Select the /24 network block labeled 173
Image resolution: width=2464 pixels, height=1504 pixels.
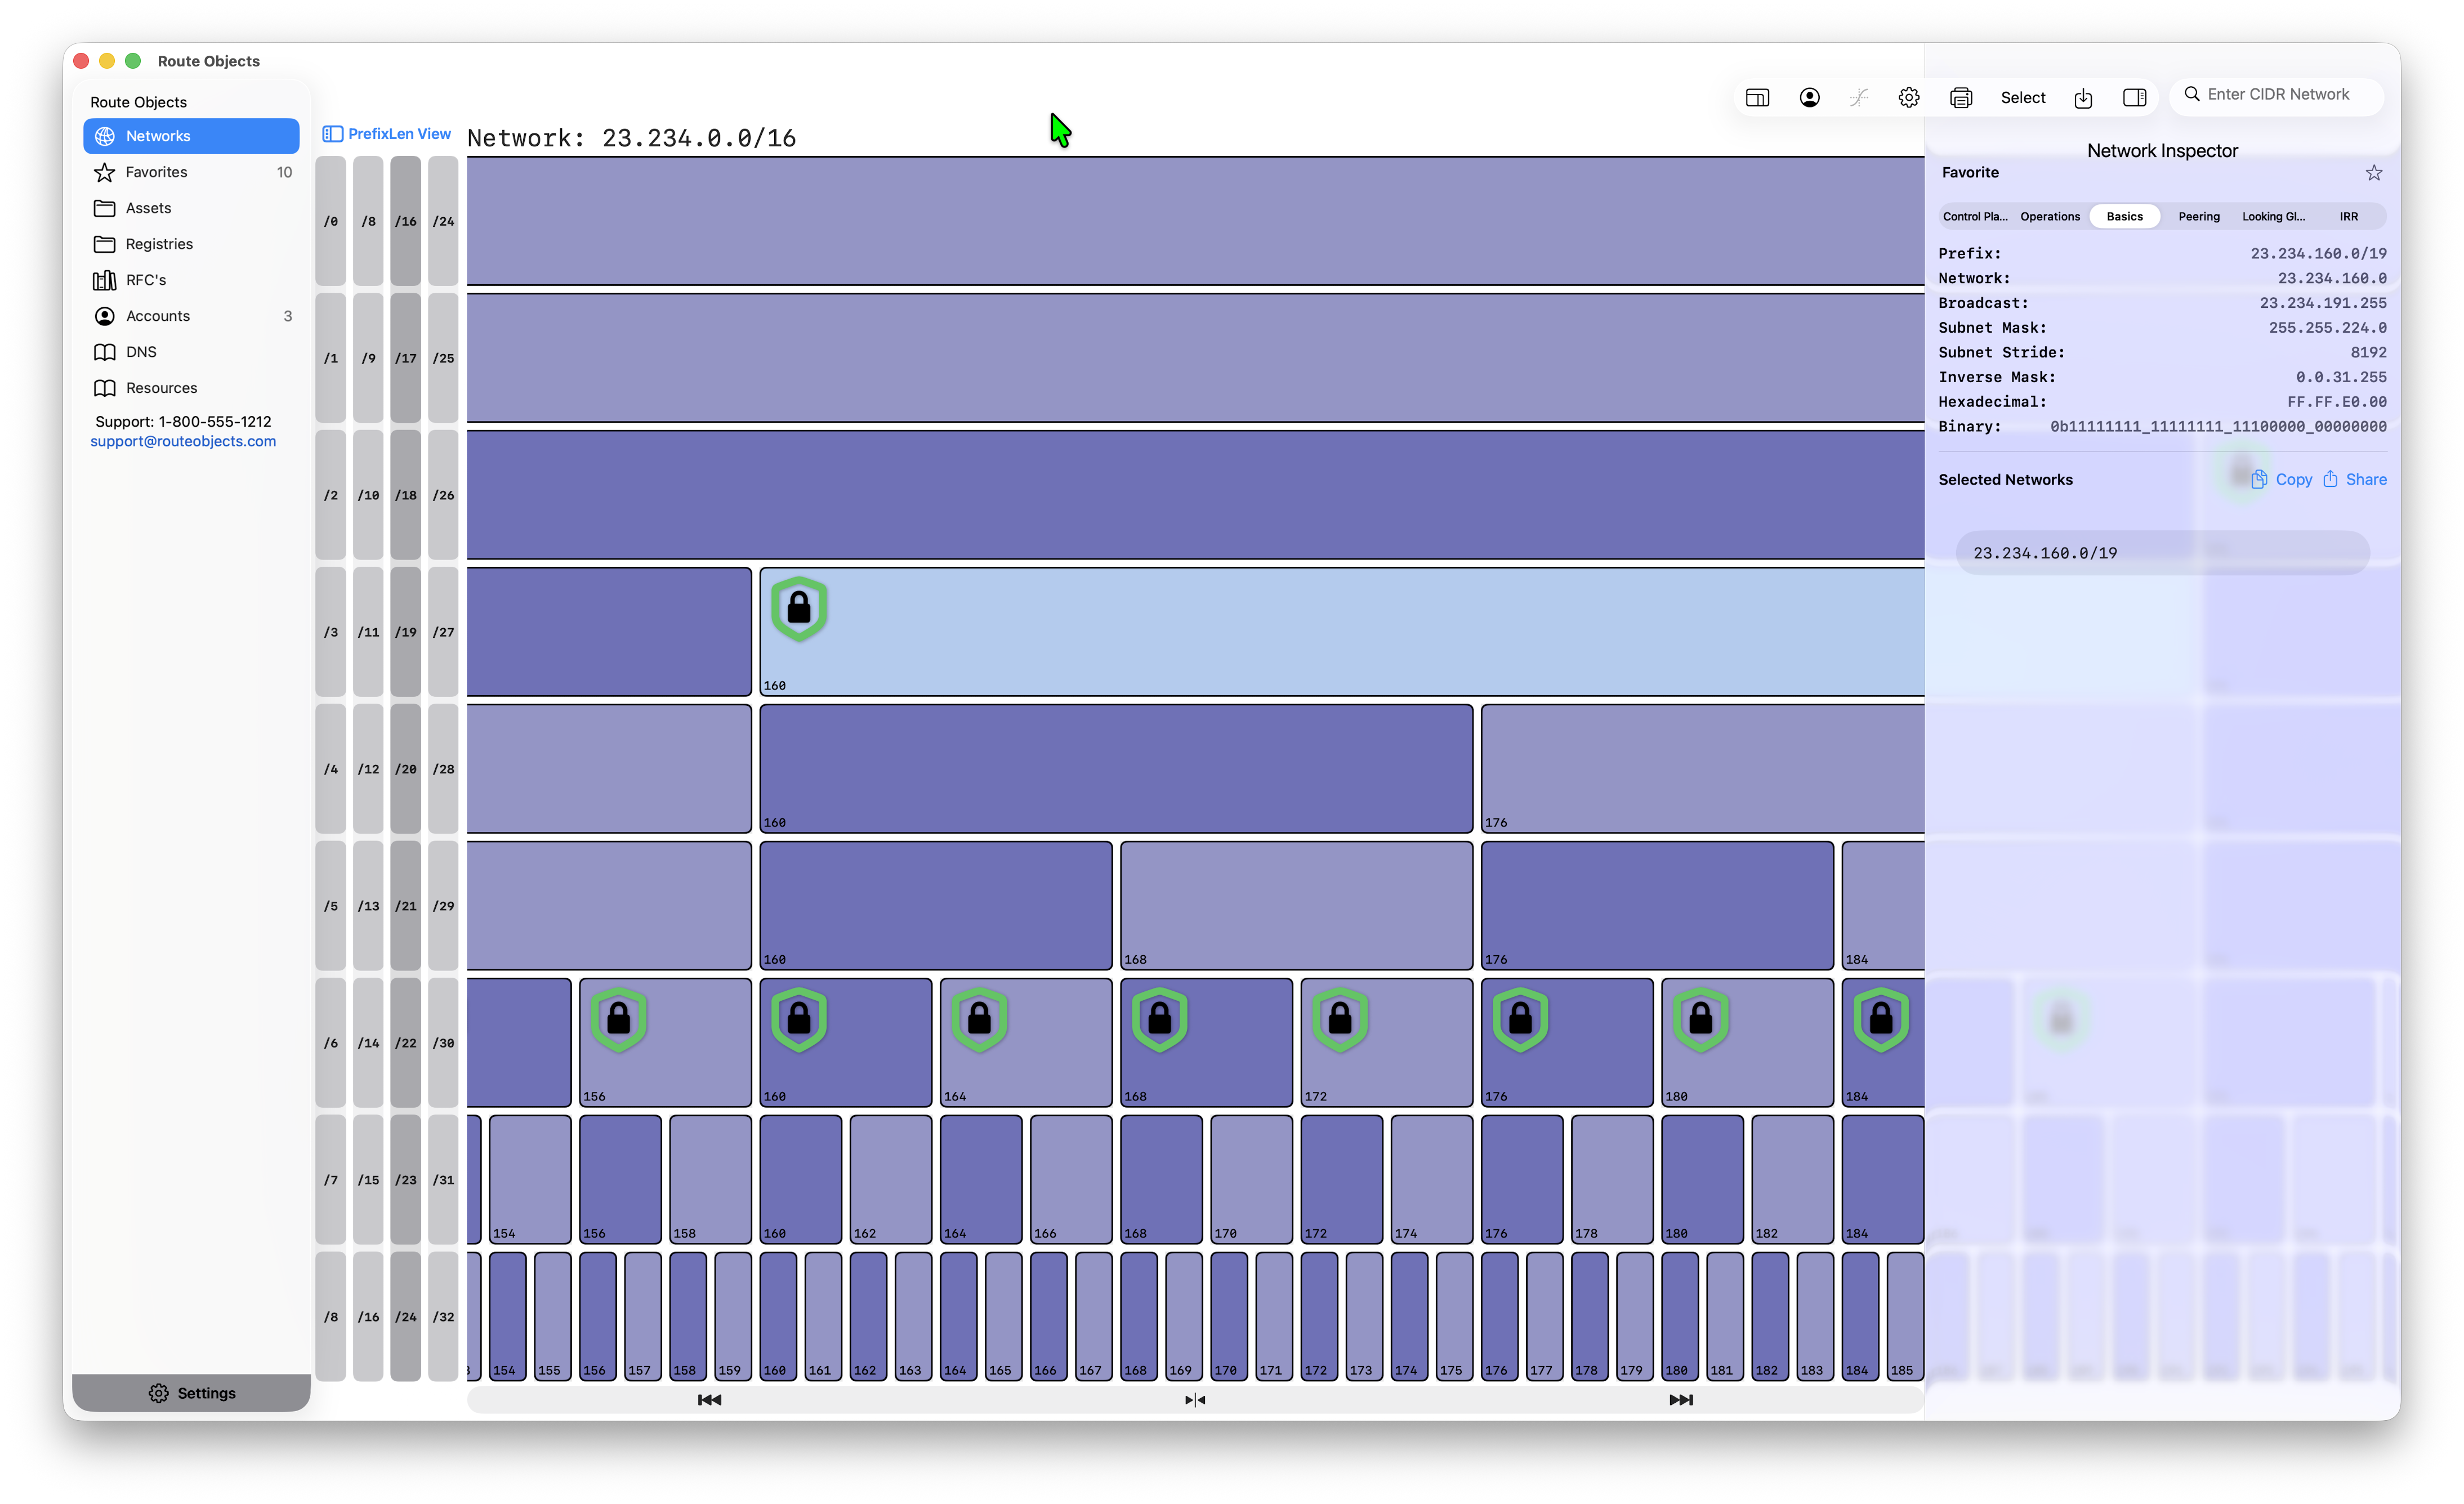pos(1364,1316)
